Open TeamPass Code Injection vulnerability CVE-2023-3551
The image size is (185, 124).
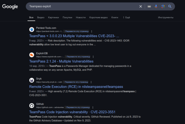click(x=72, y=112)
